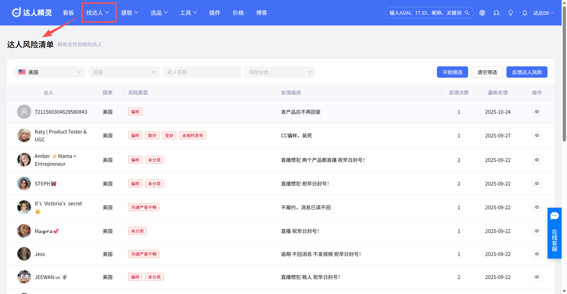The image size is (567, 294).
Task: Click eye icon for STEPH row
Action: click(x=537, y=183)
